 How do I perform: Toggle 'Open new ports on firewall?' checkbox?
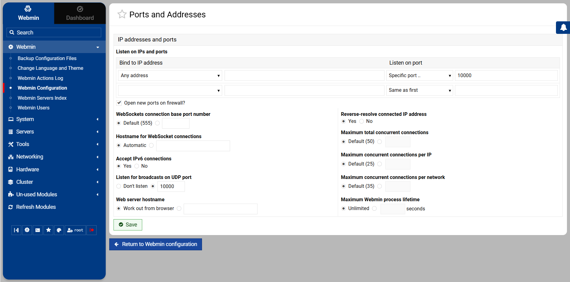pyautogui.click(x=119, y=103)
